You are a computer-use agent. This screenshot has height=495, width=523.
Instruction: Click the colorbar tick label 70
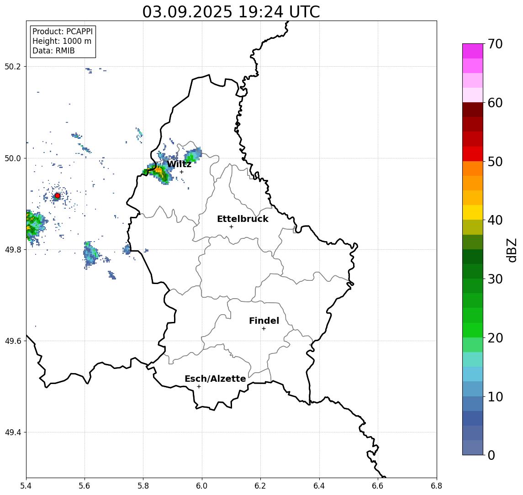coord(495,44)
